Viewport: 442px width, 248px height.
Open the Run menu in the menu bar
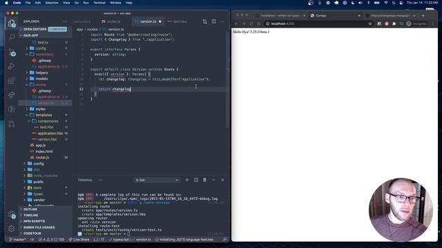point(86,3)
